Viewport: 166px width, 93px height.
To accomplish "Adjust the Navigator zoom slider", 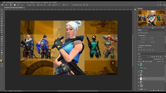I will pyautogui.click(x=153, y=28).
